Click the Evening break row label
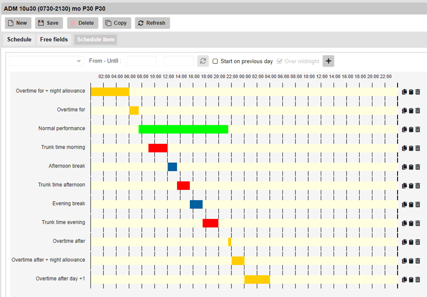 tap(69, 203)
